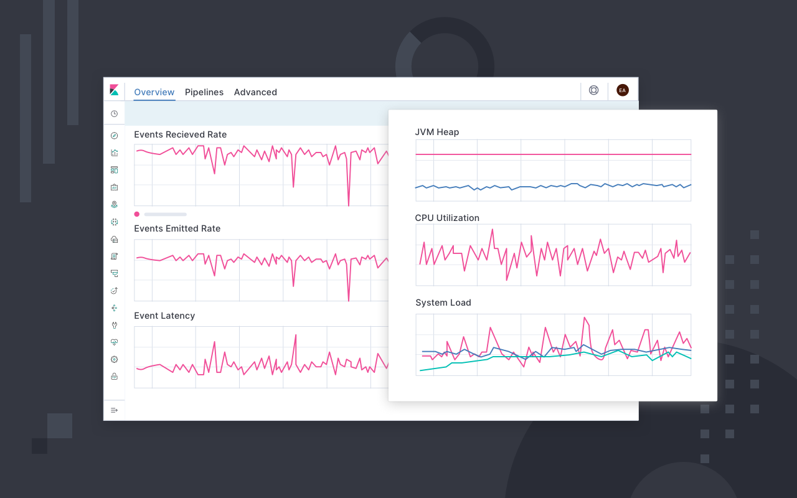Click the 'JVM Heap' title

click(437, 132)
